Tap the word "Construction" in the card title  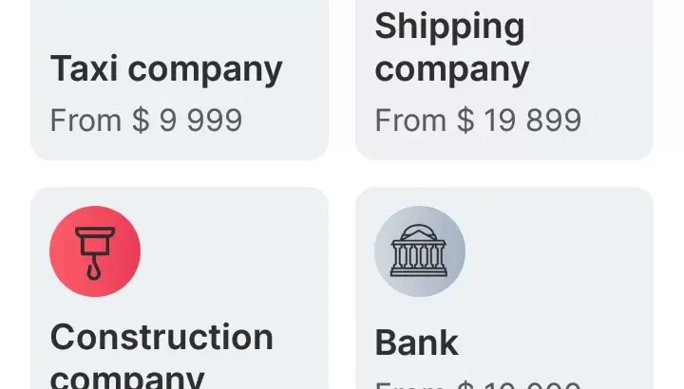[161, 337]
